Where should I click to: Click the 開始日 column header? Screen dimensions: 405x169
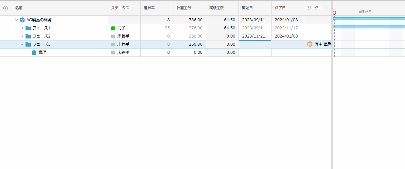[247, 8]
